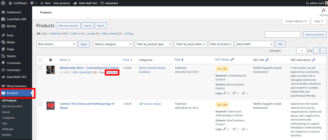The image size is (328, 140).
Task: Open the Sorting view
Action: tap(129, 34)
